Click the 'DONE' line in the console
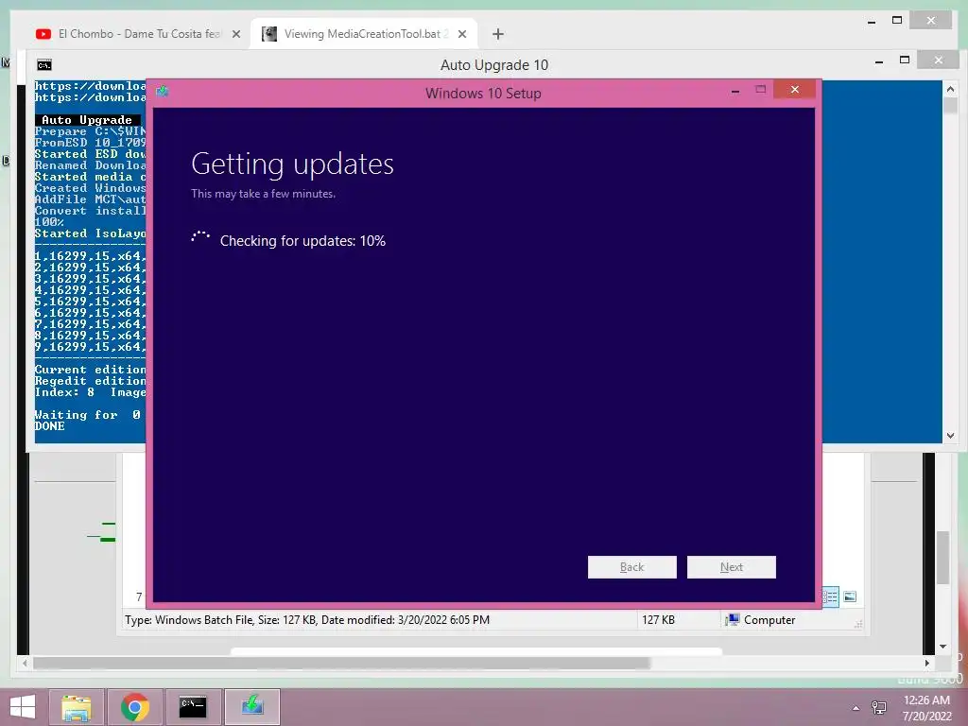The image size is (968, 726). tap(49, 426)
